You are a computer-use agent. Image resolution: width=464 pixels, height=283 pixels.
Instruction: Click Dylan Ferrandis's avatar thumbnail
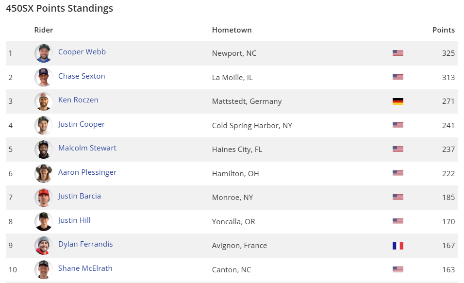tap(43, 246)
